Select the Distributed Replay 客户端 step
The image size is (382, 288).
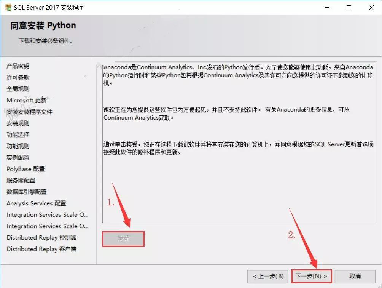[41, 249]
